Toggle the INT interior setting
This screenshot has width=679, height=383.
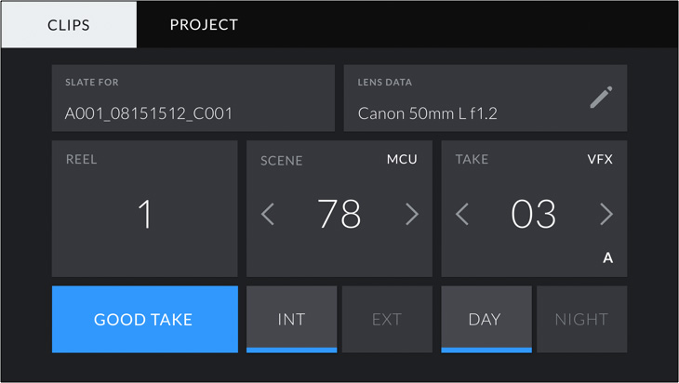click(291, 319)
